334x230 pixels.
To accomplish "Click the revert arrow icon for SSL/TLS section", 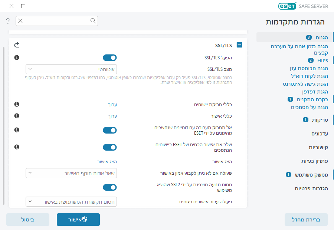I will click(17, 45).
